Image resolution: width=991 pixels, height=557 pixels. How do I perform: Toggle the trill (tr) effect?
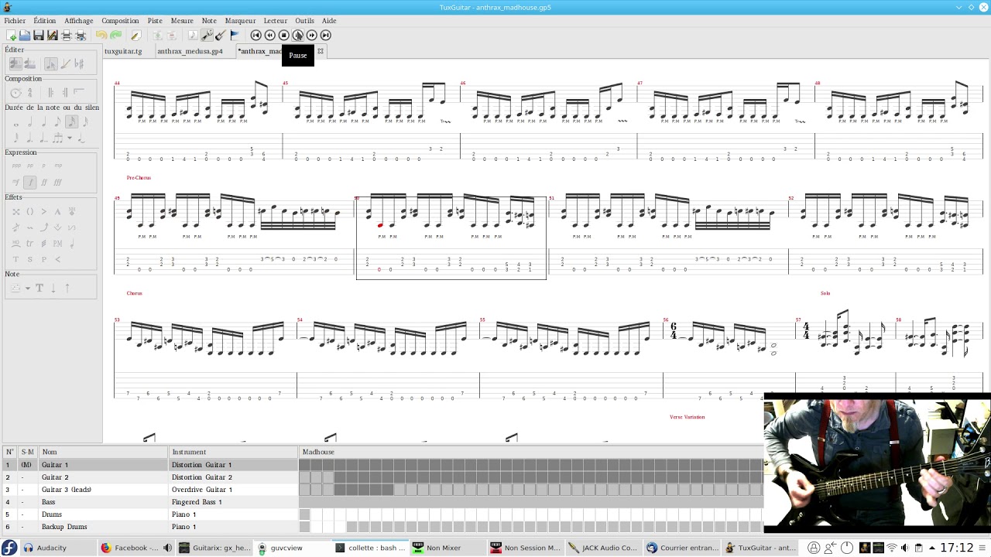point(29,243)
